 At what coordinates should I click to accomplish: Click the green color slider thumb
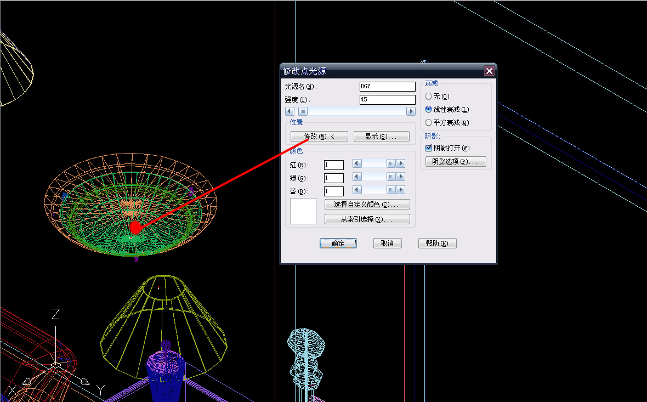(391, 177)
